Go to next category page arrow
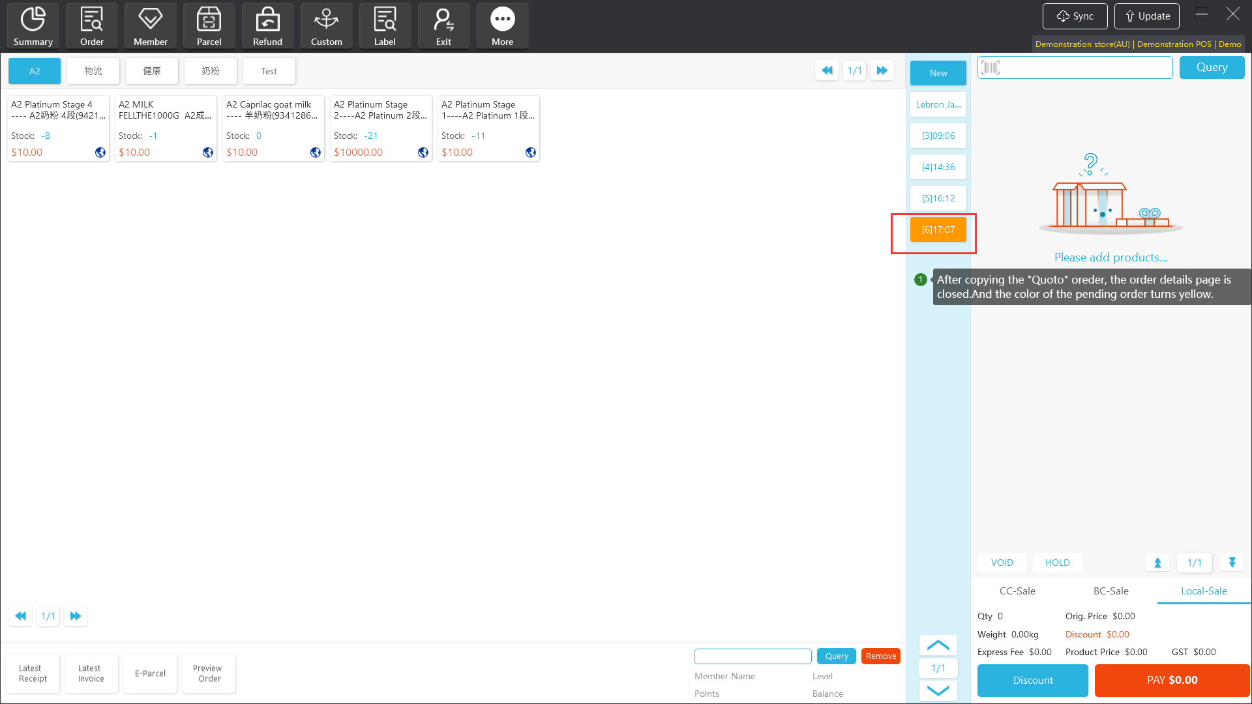The height and width of the screenshot is (704, 1252). click(882, 70)
